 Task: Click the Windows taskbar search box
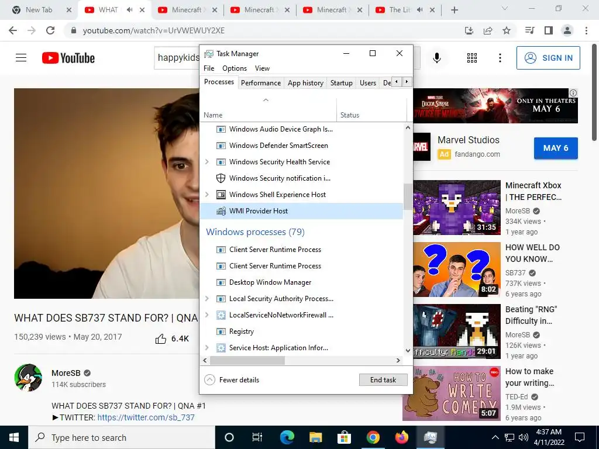122,437
